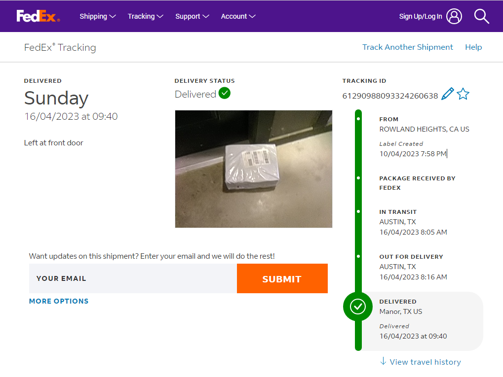Open the delivery proof photo
The image size is (503, 377).
pos(253,169)
